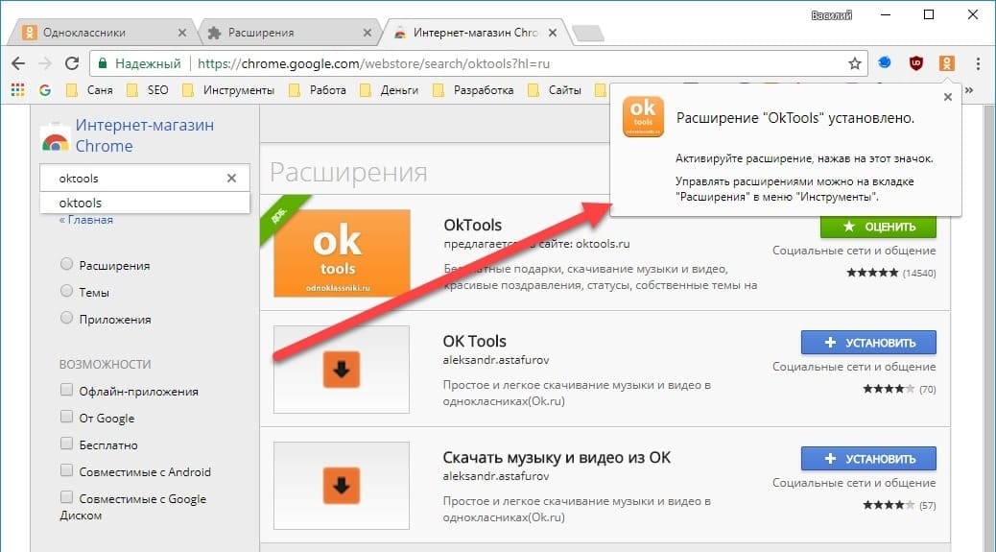Open the Работа bookmarks folder

(x=317, y=90)
